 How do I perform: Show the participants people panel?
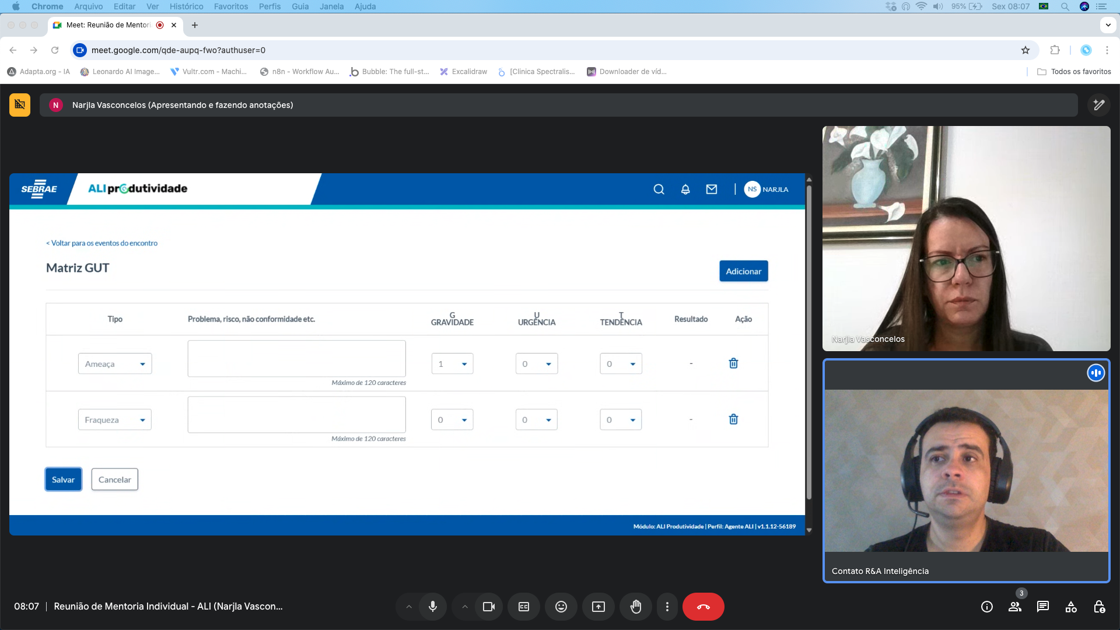point(1014,607)
